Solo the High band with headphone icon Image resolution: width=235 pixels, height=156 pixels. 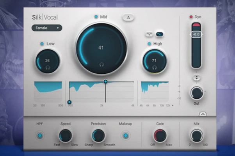pos(154,67)
